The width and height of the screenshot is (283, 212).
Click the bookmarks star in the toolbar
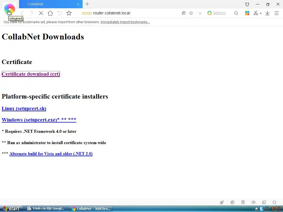click(69, 13)
